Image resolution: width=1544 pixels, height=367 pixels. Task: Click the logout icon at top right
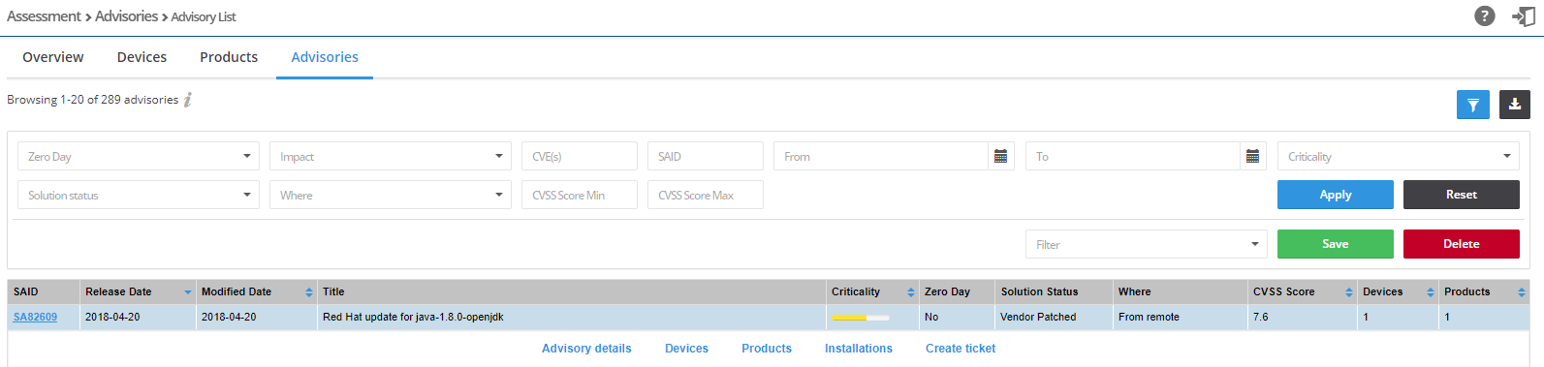[x=1524, y=16]
